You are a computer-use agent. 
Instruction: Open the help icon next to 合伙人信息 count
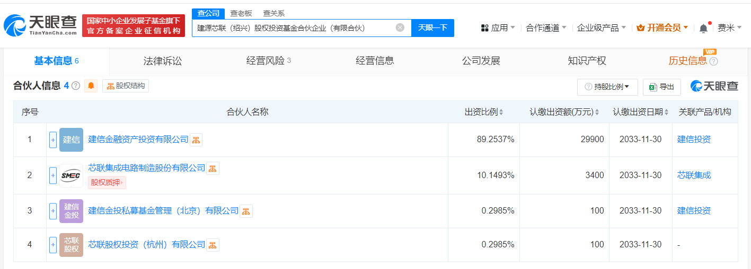pyautogui.click(x=76, y=86)
